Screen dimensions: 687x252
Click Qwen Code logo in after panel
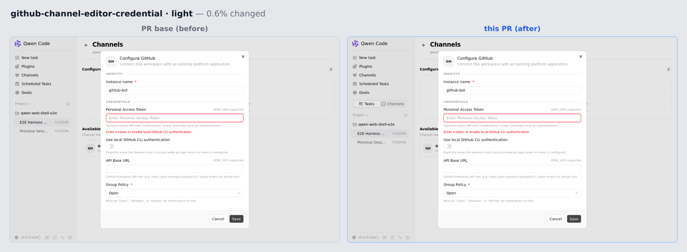[x=355, y=44]
